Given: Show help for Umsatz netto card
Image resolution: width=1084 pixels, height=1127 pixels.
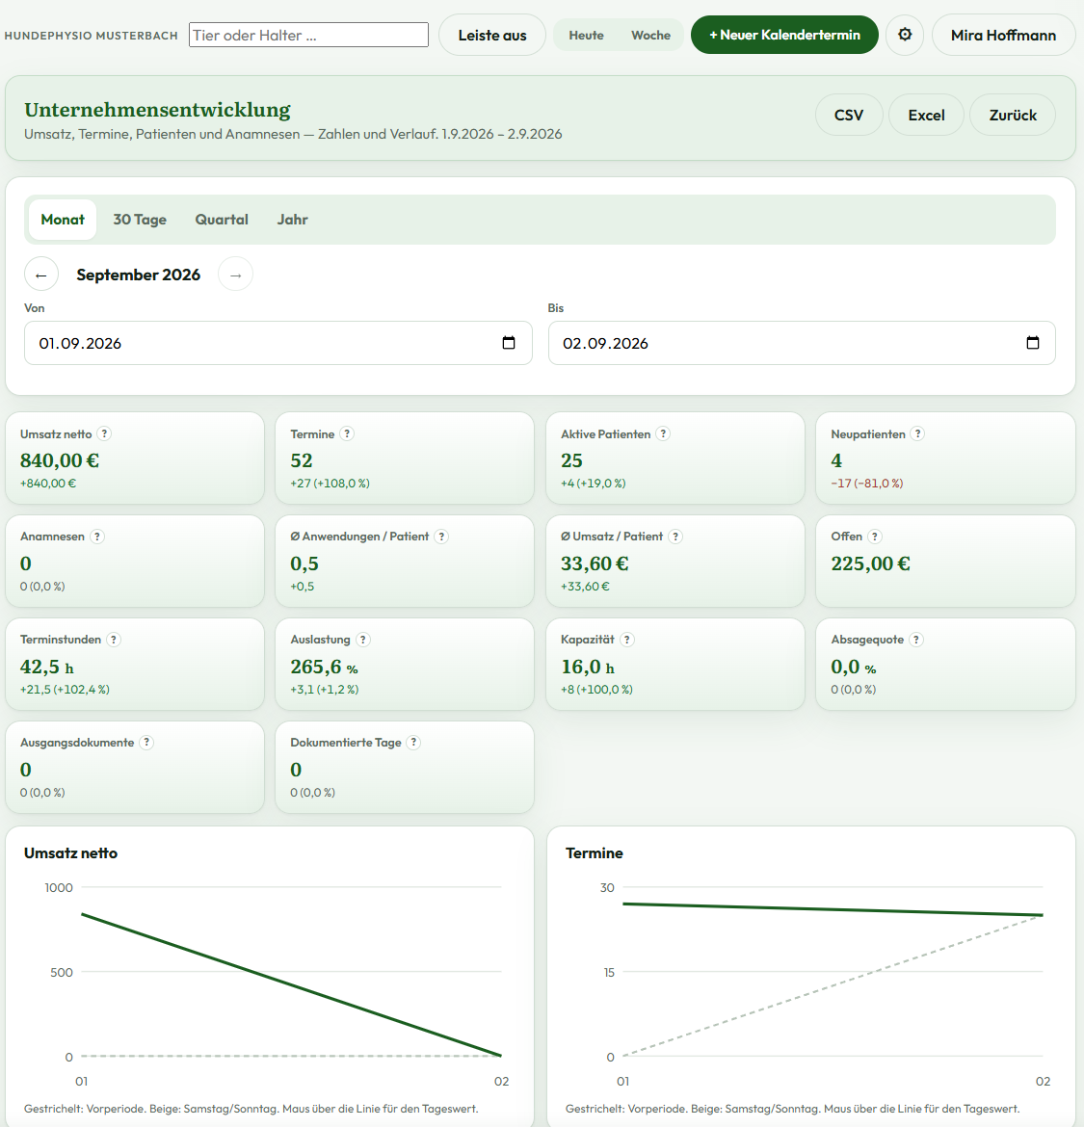Looking at the screenshot, I should (x=104, y=433).
